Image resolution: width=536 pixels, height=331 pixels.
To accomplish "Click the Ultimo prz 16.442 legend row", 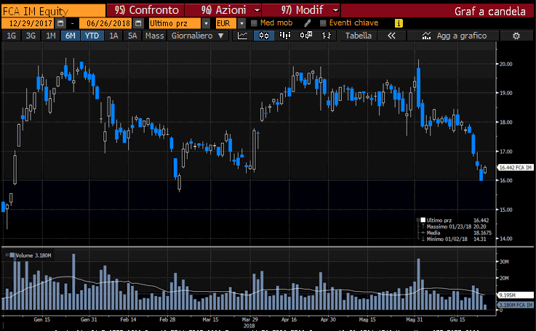I will pyautogui.click(x=455, y=220).
